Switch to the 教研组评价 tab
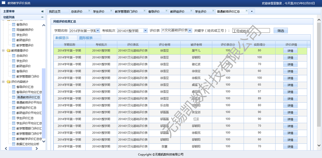Screen dimensions: 322x158 click(177, 12)
